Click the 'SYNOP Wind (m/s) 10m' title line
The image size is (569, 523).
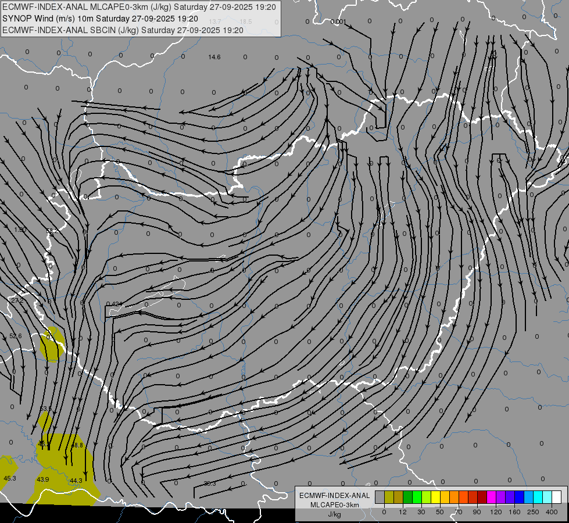pos(100,19)
